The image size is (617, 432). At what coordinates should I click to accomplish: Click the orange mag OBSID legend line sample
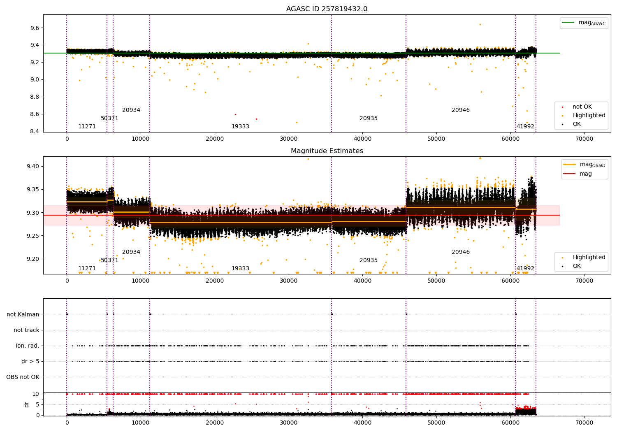[570, 165]
